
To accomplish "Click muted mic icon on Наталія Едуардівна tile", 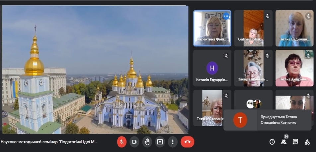I will (x=226, y=56).
